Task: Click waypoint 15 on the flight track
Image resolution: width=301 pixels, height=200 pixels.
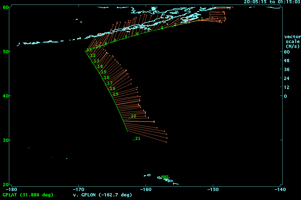Action: 103,72
